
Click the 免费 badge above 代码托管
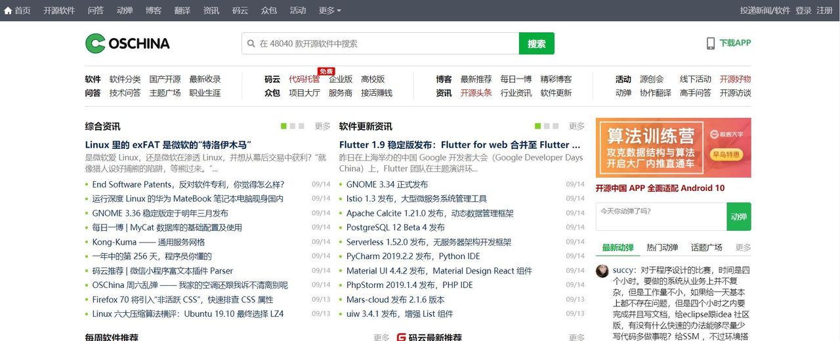[x=326, y=71]
